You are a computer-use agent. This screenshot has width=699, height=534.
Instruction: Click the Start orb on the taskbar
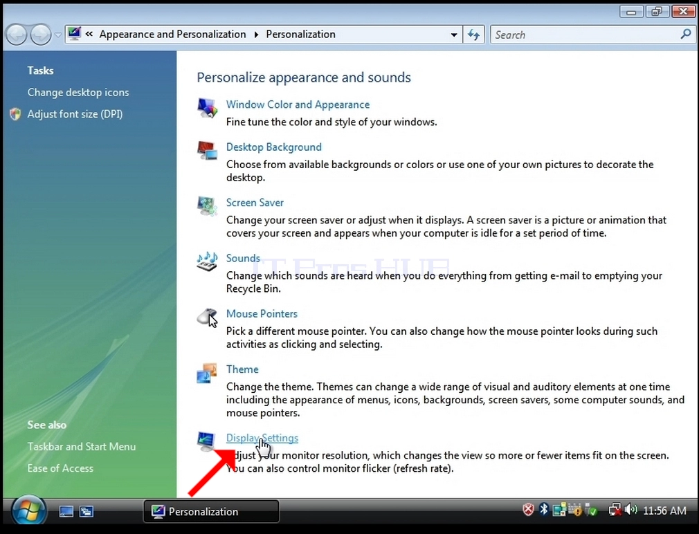click(29, 511)
